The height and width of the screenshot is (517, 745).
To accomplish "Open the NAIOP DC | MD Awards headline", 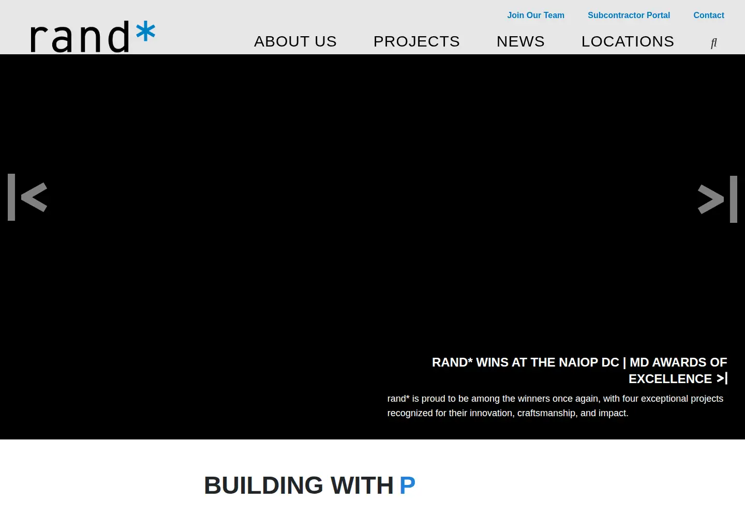I will coord(579,370).
